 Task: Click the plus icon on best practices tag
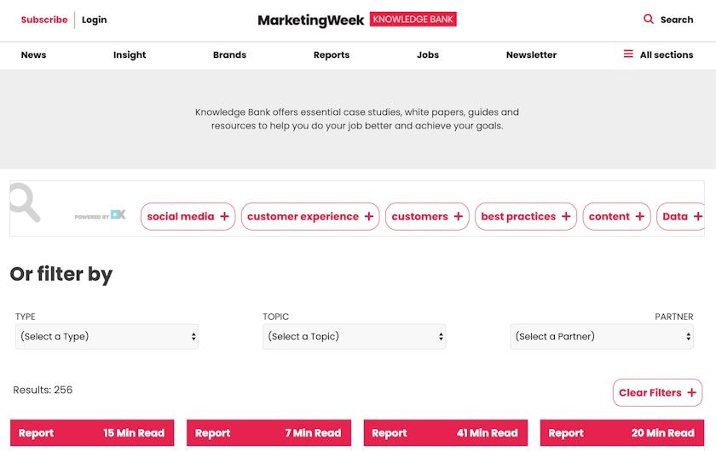(566, 216)
